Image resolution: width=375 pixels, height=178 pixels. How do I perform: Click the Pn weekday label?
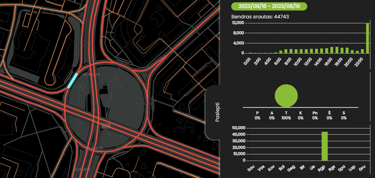click(x=315, y=113)
